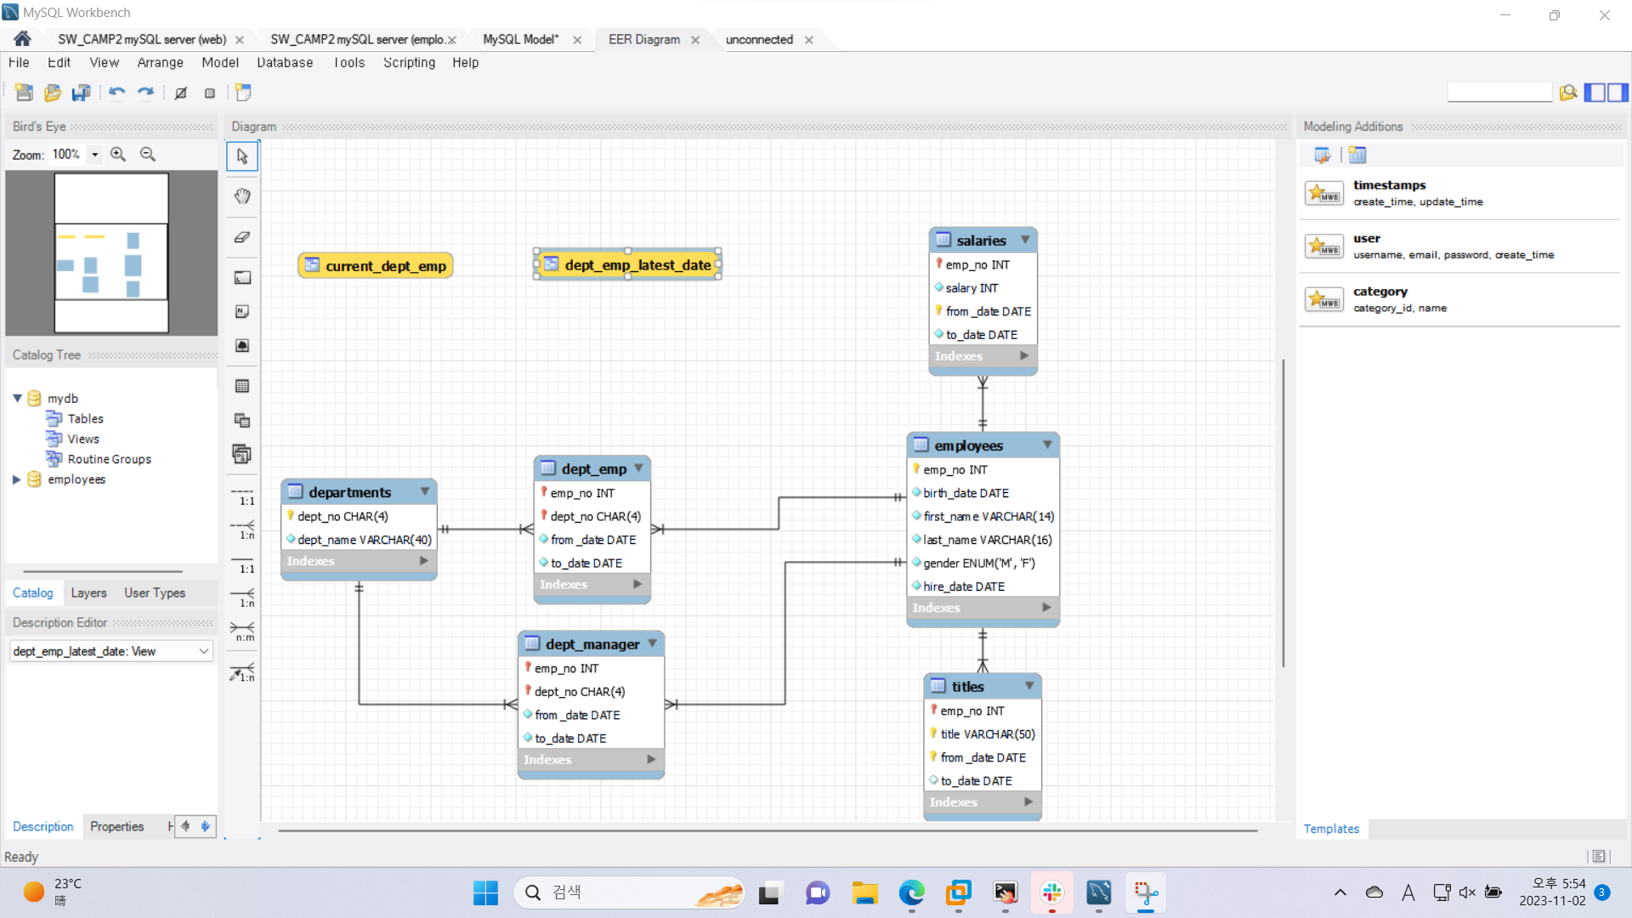Click the Hand/Pan tool icon
Screen dimensions: 1632x918
coord(242,196)
